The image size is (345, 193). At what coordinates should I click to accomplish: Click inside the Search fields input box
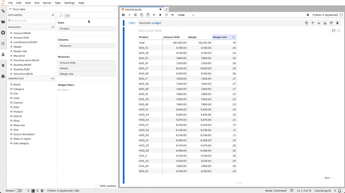(x=31, y=21)
